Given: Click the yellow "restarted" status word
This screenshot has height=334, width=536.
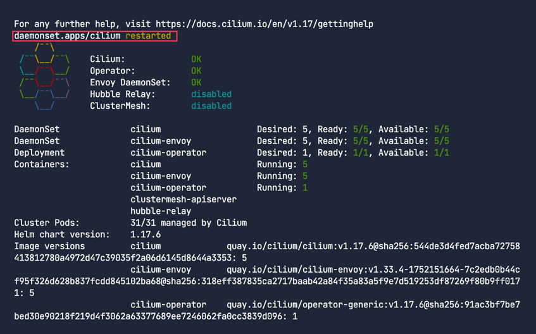Looking at the screenshot, I should [x=148, y=36].
